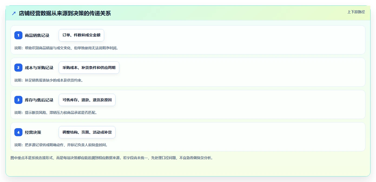Image resolution: width=376 pixels, height=182 pixels.
Task: Click the 上下游路径 label
Action: click(x=356, y=12)
